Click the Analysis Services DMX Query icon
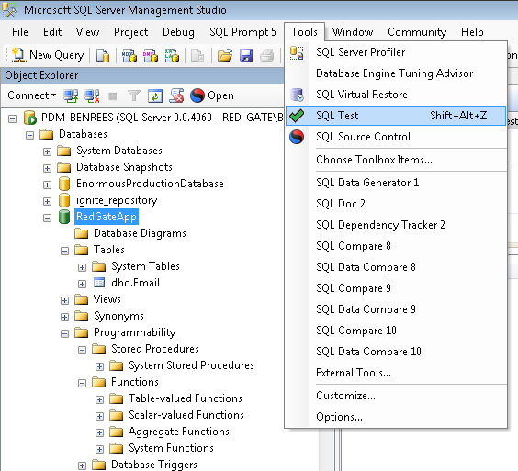Viewport: 518px width, 471px height. [x=151, y=55]
